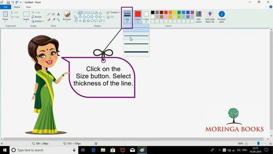Pick the second thinnest line size
This screenshot has width=273, height=154.
click(x=136, y=36)
